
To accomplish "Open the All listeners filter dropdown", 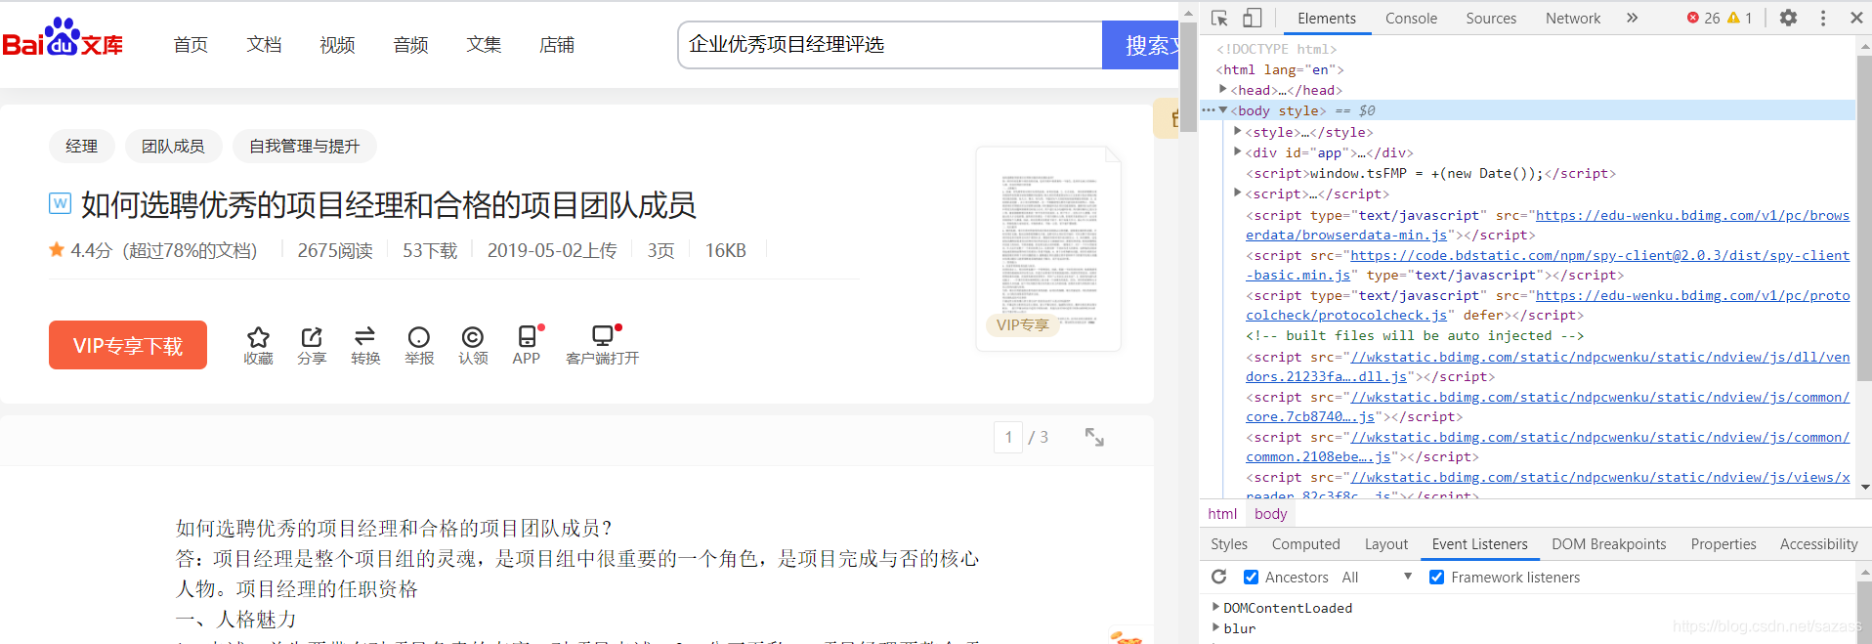I will pos(1378,578).
